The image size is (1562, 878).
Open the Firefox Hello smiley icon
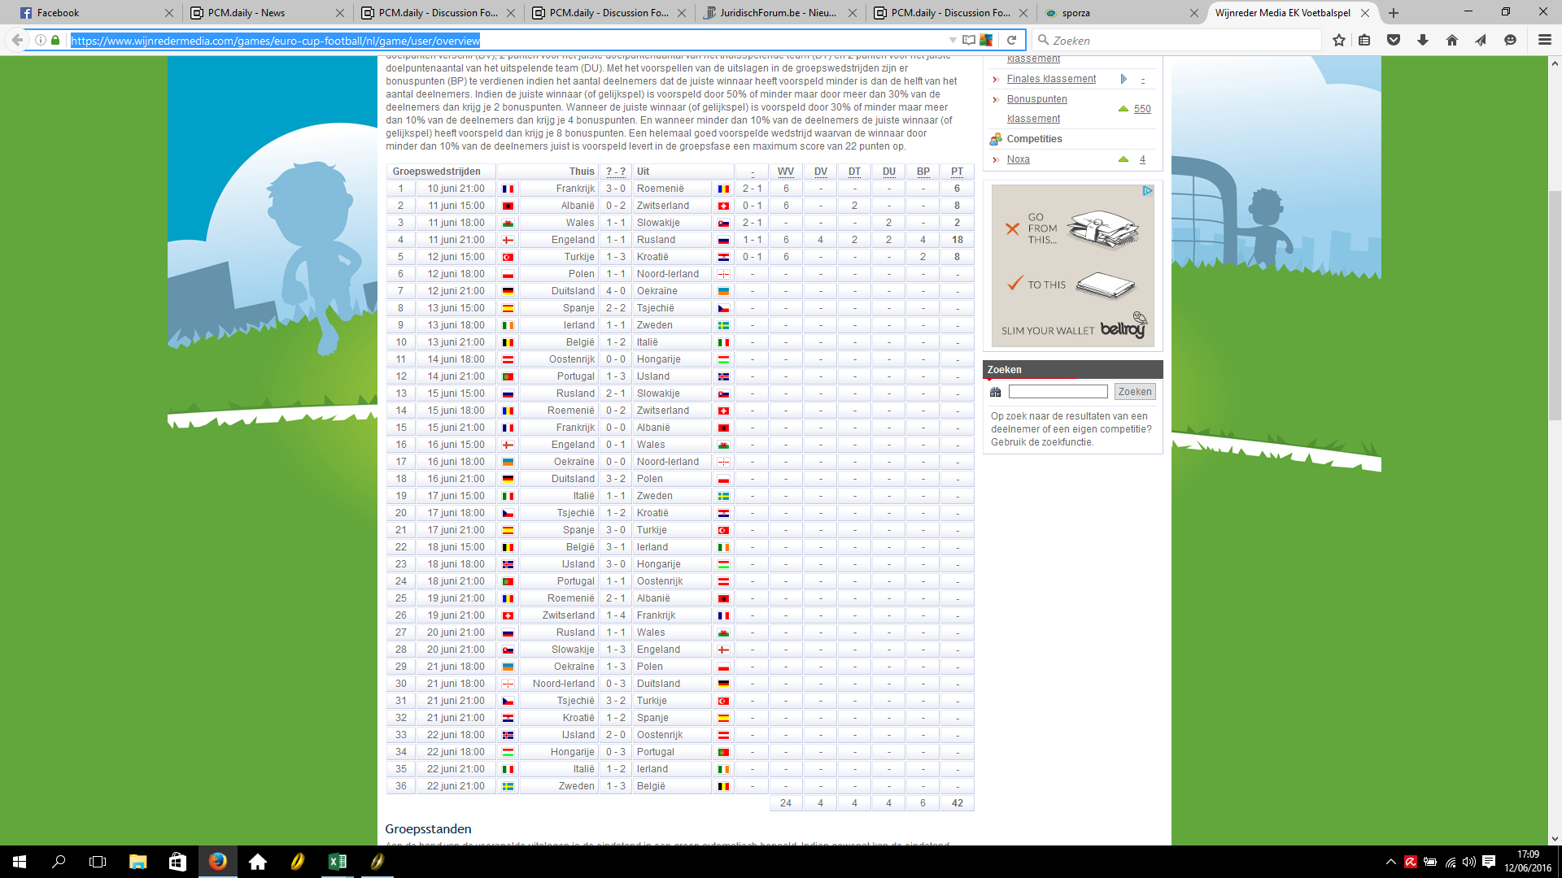tap(1511, 40)
